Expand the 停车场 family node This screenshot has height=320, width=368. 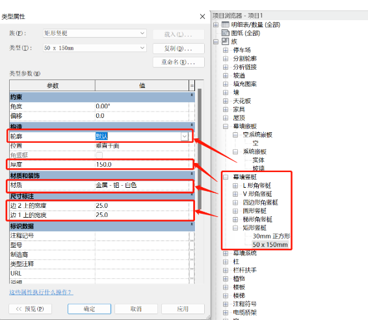[226, 50]
